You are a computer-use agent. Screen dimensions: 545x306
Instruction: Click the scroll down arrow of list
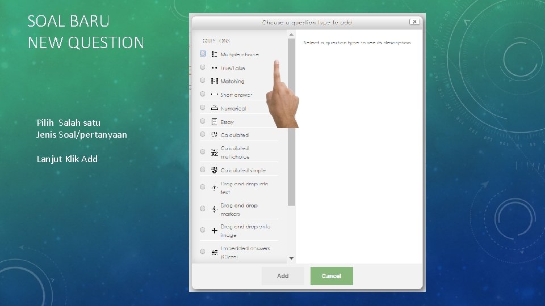coord(291,258)
